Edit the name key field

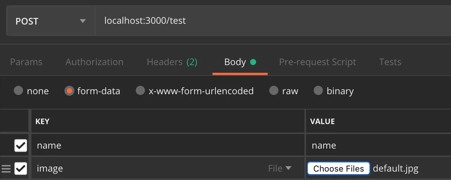[x=168, y=146]
